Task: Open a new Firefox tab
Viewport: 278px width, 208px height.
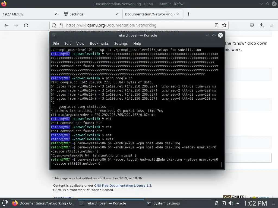Action: [188, 14]
